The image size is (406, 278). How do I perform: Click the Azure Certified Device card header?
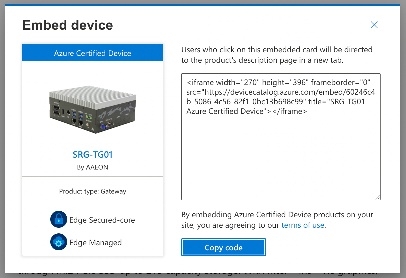[x=93, y=53]
